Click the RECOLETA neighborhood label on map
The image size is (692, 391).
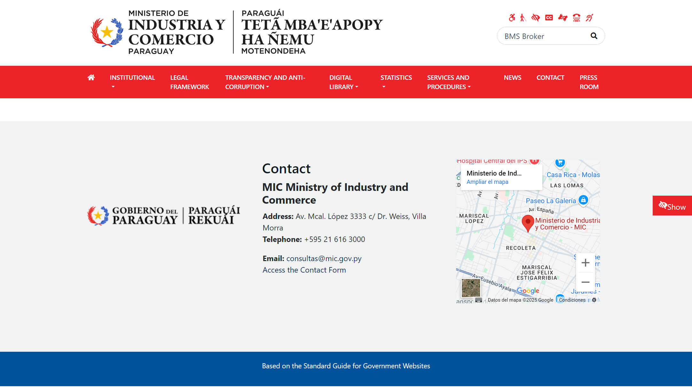click(x=521, y=248)
